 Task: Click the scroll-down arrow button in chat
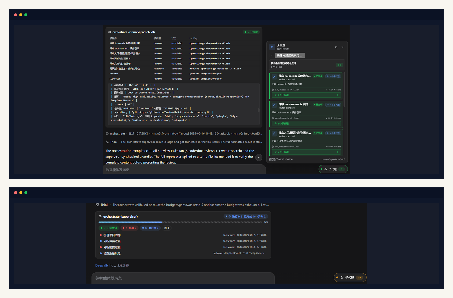pos(259,157)
